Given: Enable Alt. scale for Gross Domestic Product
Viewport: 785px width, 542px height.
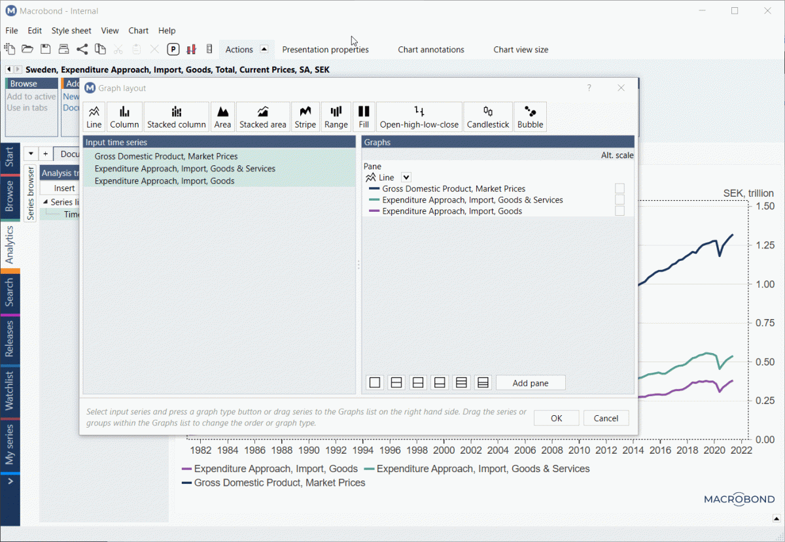Looking at the screenshot, I should pos(619,189).
